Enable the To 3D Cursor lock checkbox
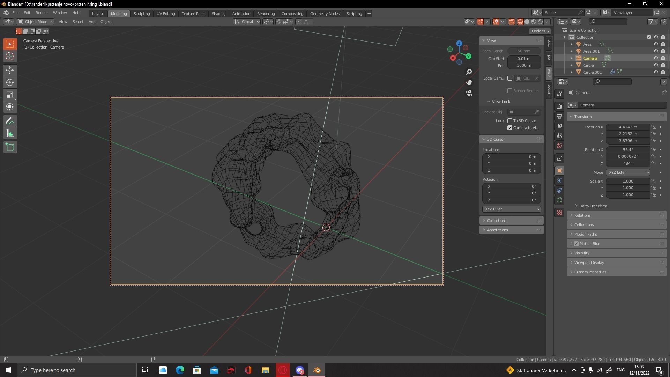Image resolution: width=670 pixels, height=377 pixels. 510,121
